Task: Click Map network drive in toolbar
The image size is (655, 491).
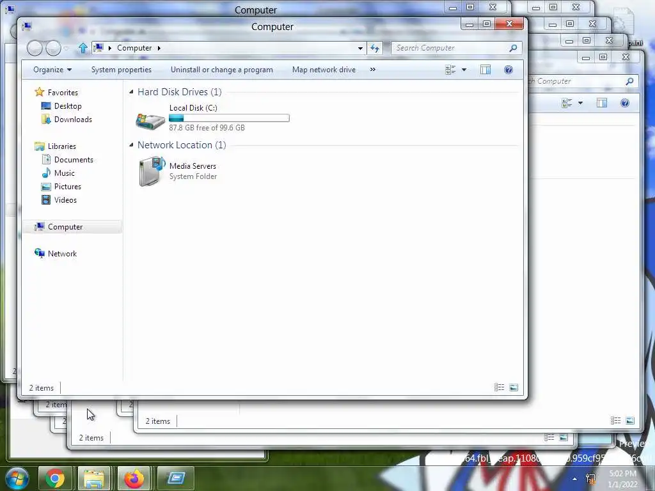Action: tap(324, 70)
